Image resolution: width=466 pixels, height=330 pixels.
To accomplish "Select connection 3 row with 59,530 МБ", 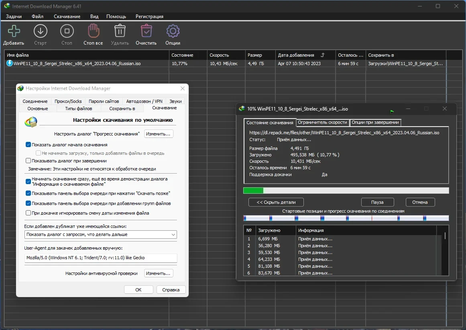I will click(x=340, y=252).
